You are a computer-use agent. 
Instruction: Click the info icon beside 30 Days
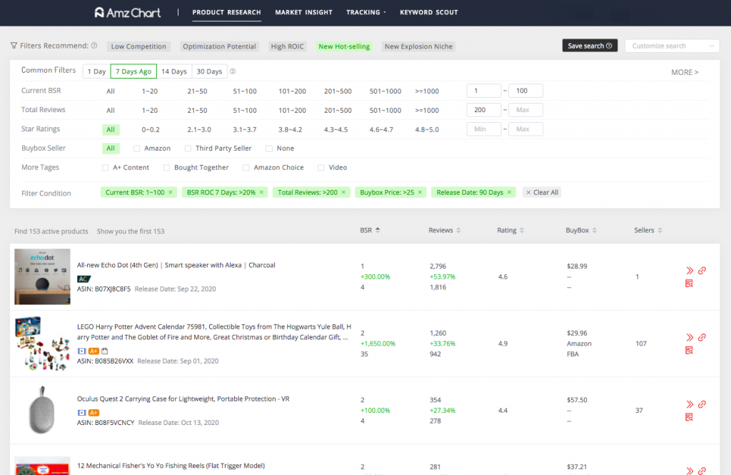tap(233, 71)
